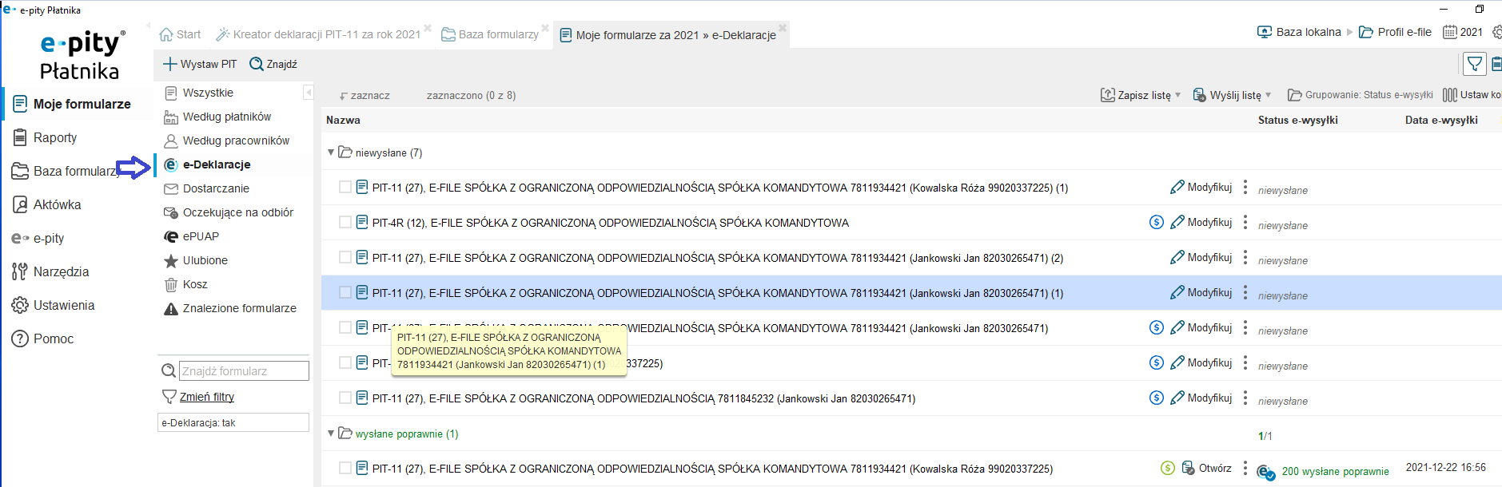This screenshot has height=487, width=1502.
Task: Click Modyfikuj in the PIT-4R row
Action: point(1201,223)
